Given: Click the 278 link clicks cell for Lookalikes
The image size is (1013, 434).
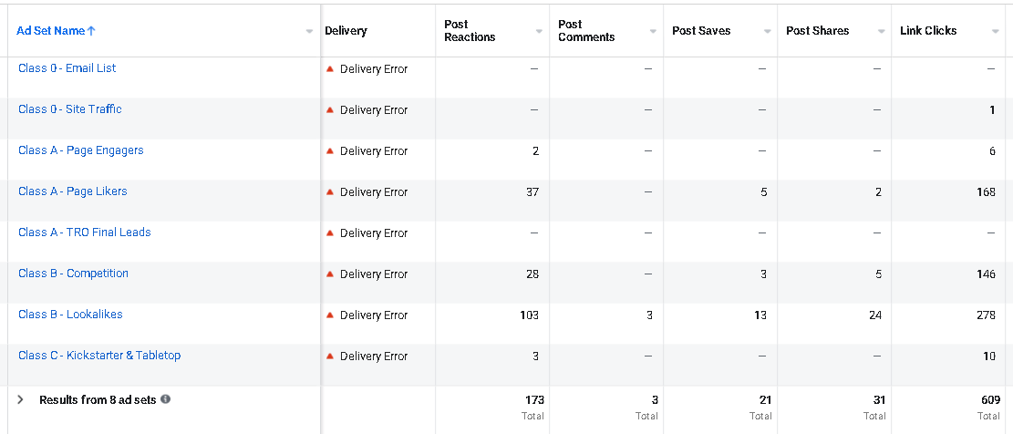Looking at the screenshot, I should point(983,315).
